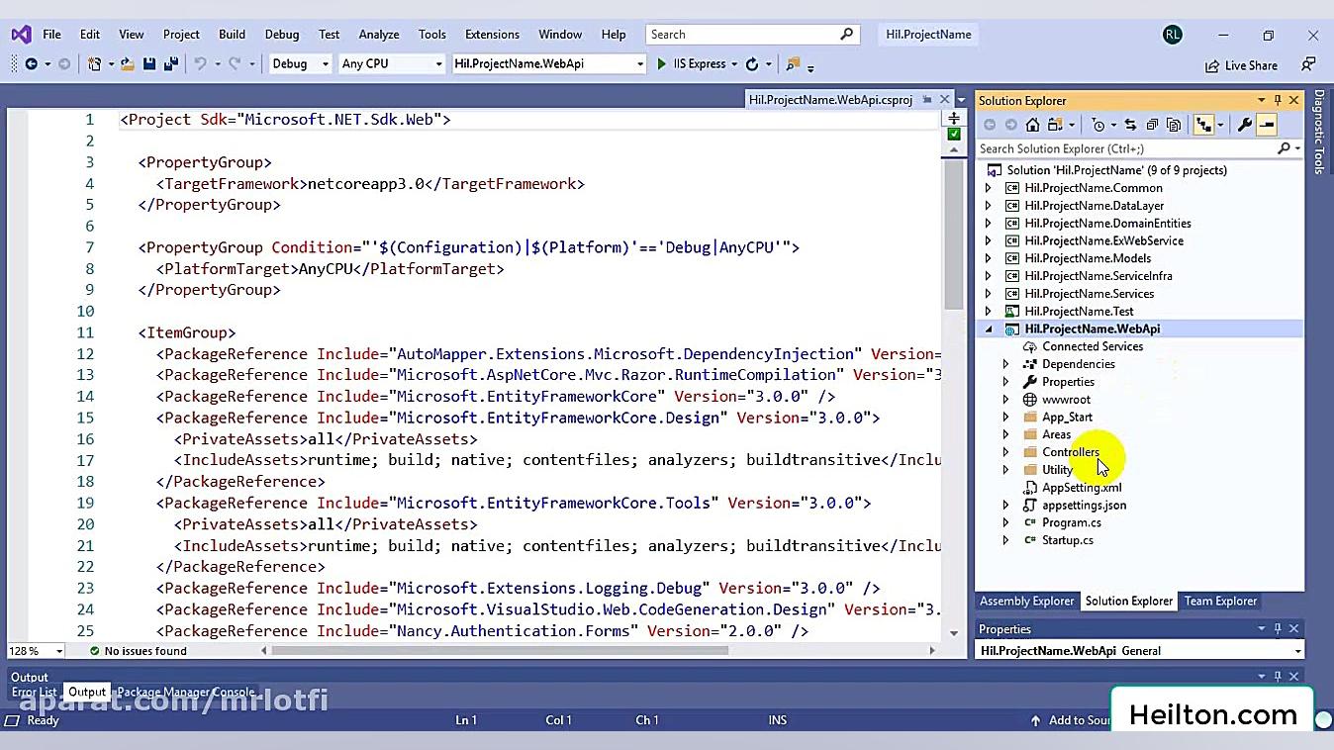Click the browser Refresh icon in toolbar

(x=752, y=64)
